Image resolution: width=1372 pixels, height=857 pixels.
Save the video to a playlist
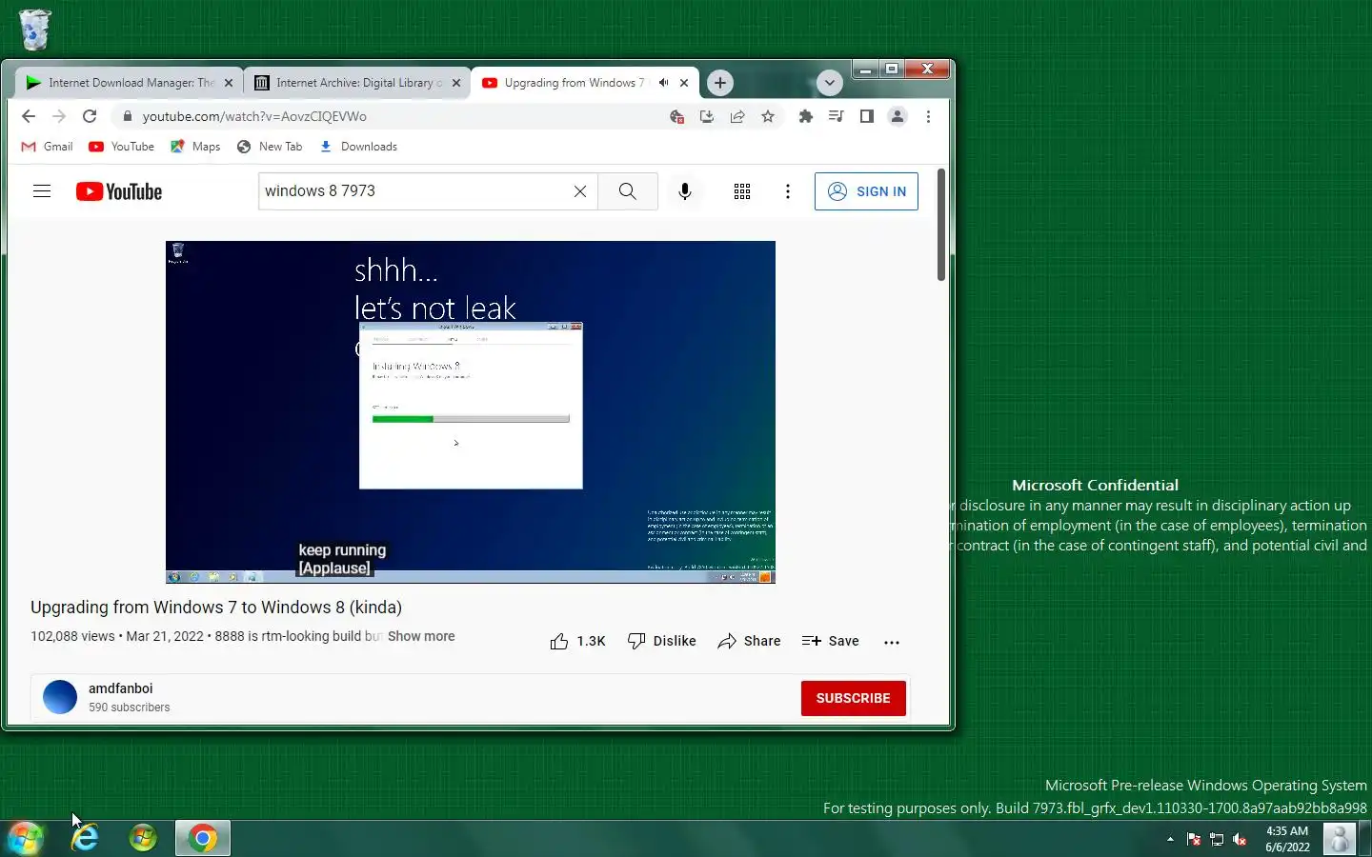pos(830,641)
